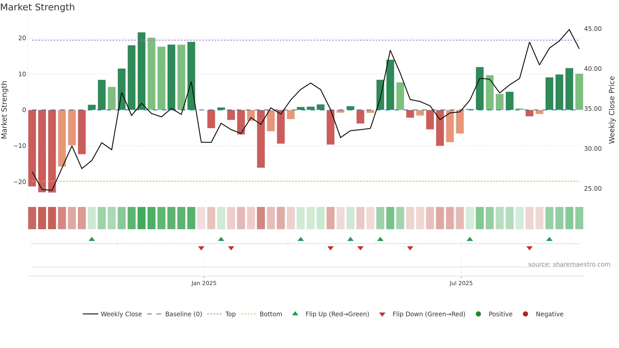Click the green Positive legend dot
Viewport: 619px width, 348px height.
[x=478, y=314]
